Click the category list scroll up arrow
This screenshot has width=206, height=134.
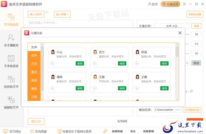[42, 45]
